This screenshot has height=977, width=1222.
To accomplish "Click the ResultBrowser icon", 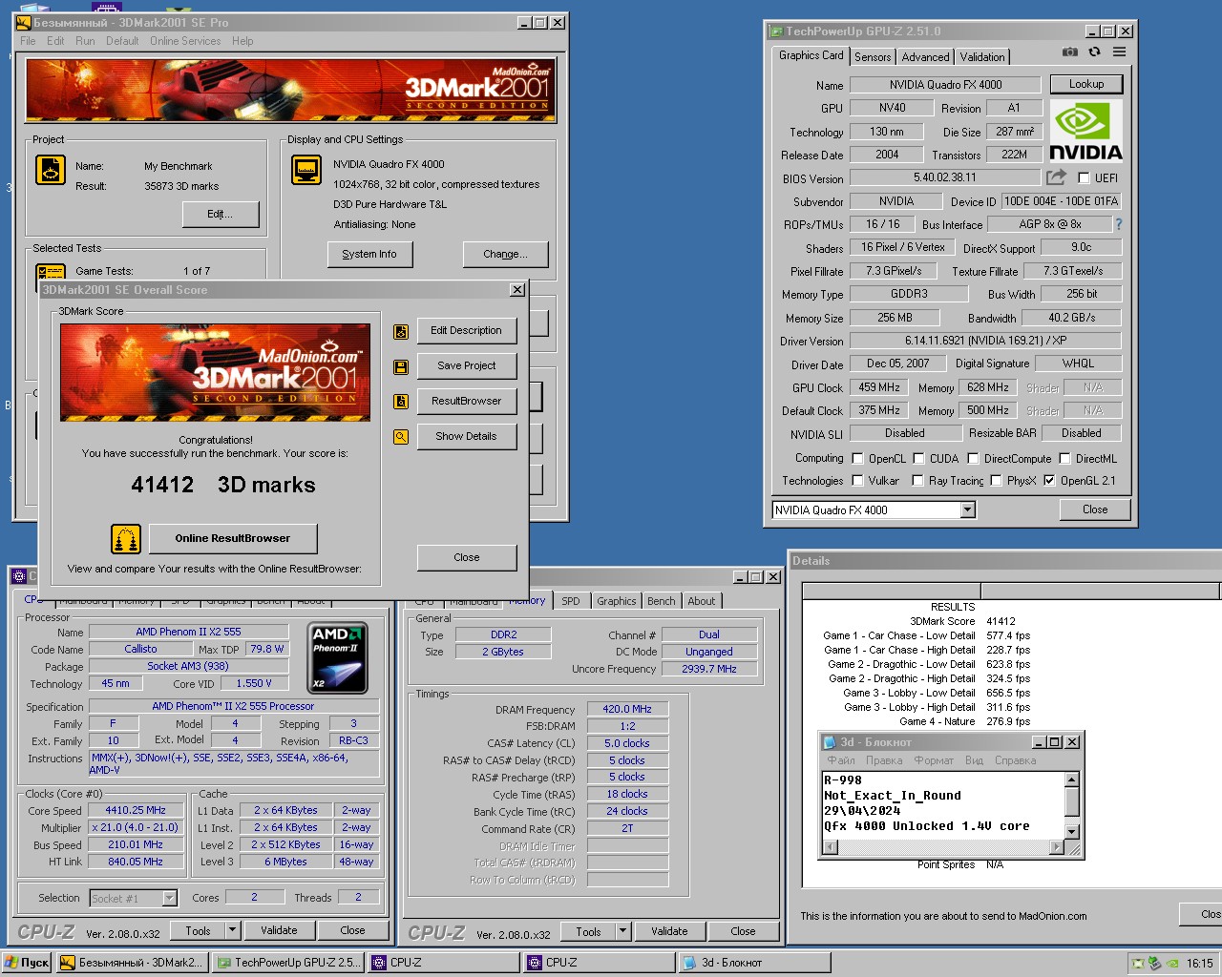I will (x=401, y=402).
